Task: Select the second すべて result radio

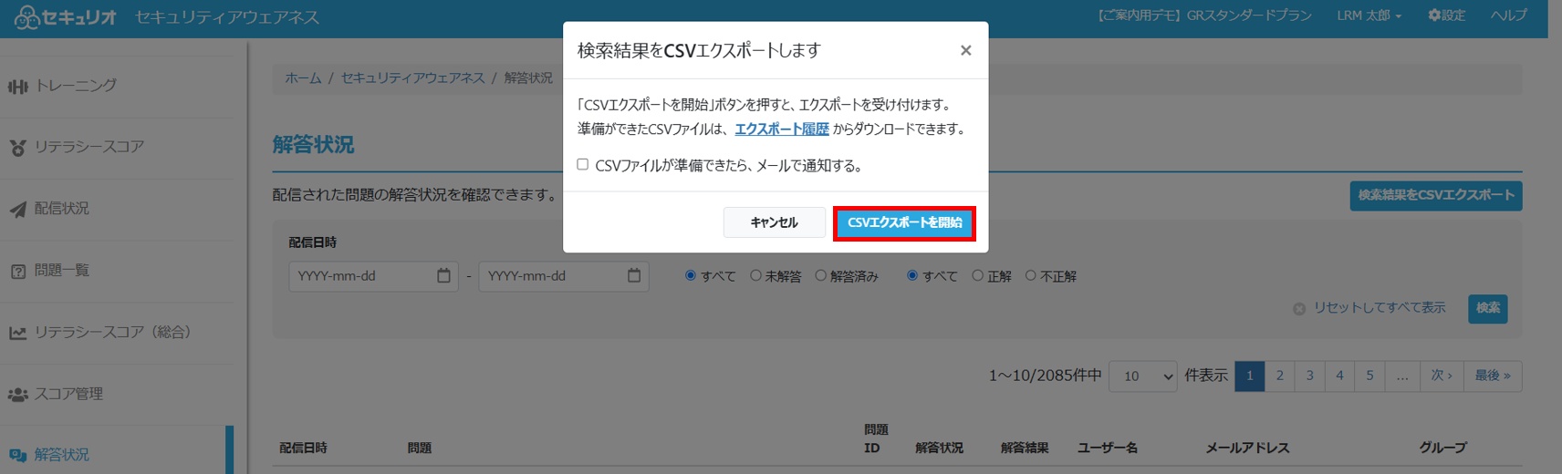Action: (912, 275)
